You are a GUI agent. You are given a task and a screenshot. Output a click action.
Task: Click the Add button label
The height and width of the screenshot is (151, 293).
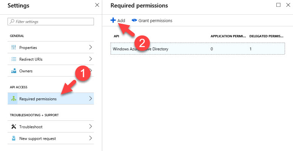121,21
